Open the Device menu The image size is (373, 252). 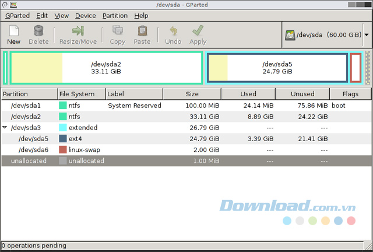pyautogui.click(x=86, y=16)
